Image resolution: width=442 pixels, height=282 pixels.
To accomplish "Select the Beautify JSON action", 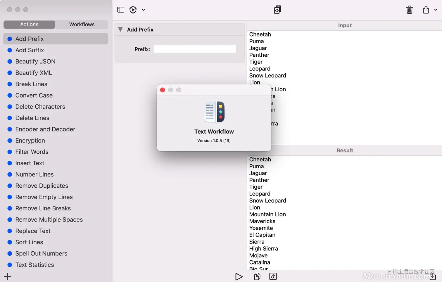I will [x=56, y=61].
